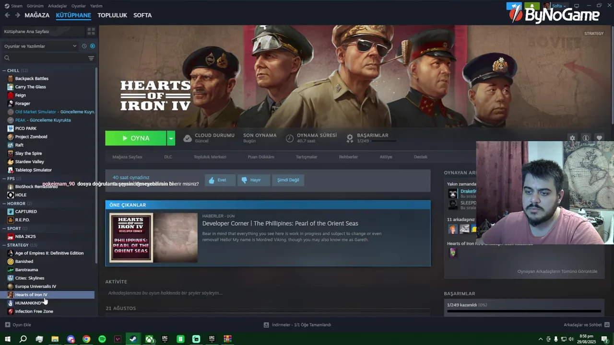Viewport: 614px width, 345px height.
Task: Click the library sidebar scrollbar
Action: tap(96, 165)
